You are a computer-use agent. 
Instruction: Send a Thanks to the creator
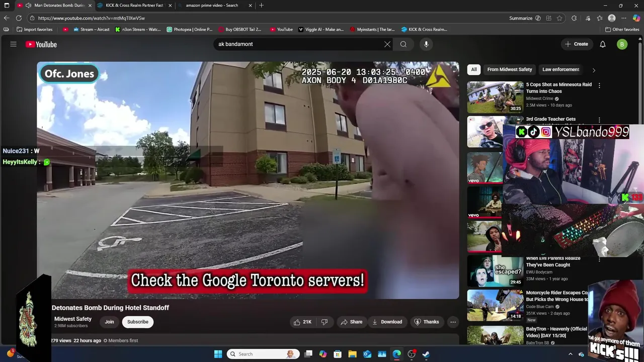pyautogui.click(x=426, y=322)
